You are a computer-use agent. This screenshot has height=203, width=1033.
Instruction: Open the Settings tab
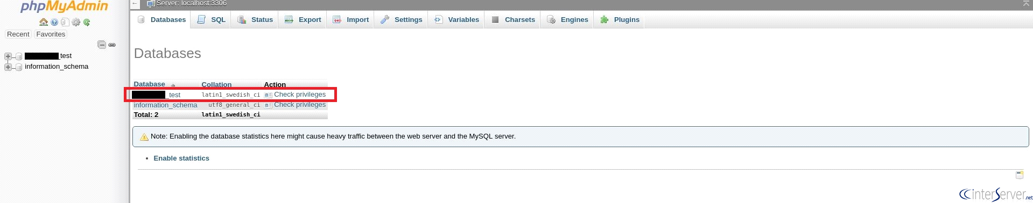pos(401,19)
